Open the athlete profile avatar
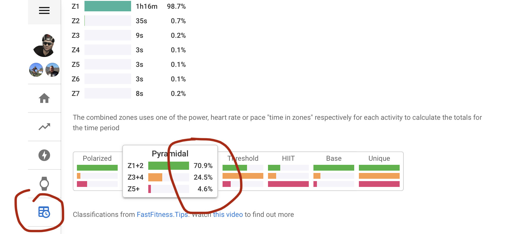The height and width of the screenshot is (234, 522). (44, 45)
